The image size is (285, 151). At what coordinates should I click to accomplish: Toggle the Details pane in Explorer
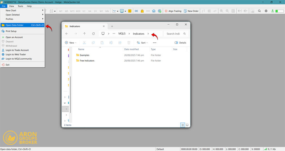point(180,43)
